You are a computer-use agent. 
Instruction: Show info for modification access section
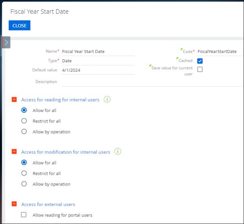[x=118, y=151]
